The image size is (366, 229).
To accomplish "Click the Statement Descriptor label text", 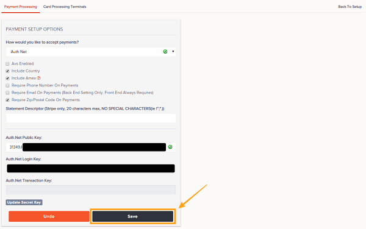I will (85, 109).
